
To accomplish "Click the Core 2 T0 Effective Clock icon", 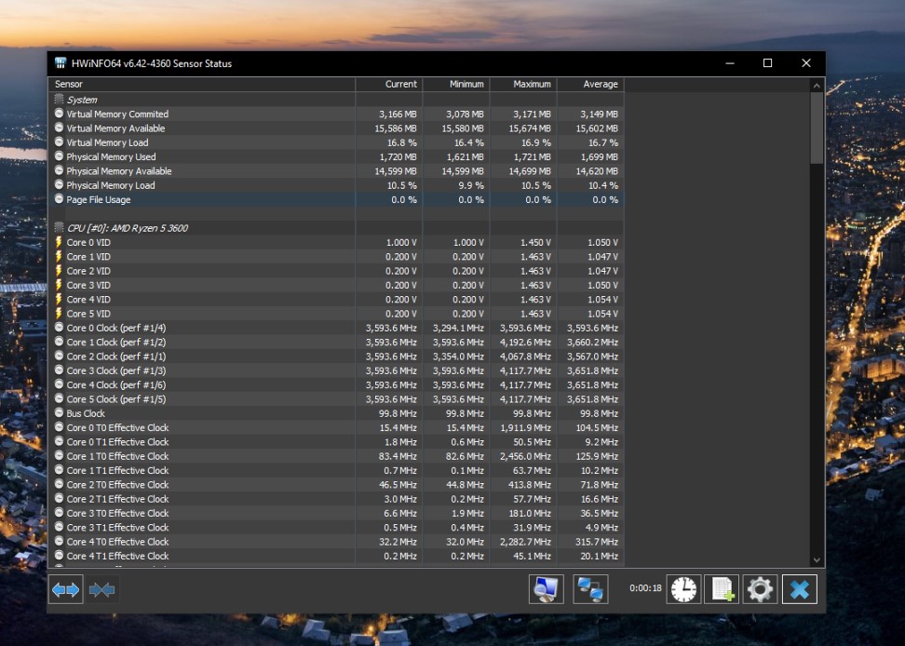I will [x=59, y=484].
